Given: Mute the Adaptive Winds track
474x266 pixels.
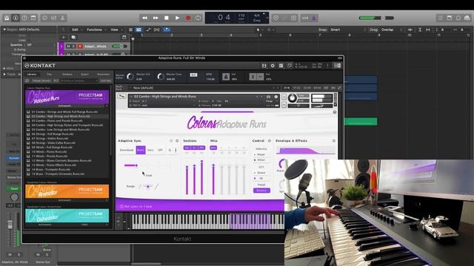Looking at the screenshot, I should (68, 46).
